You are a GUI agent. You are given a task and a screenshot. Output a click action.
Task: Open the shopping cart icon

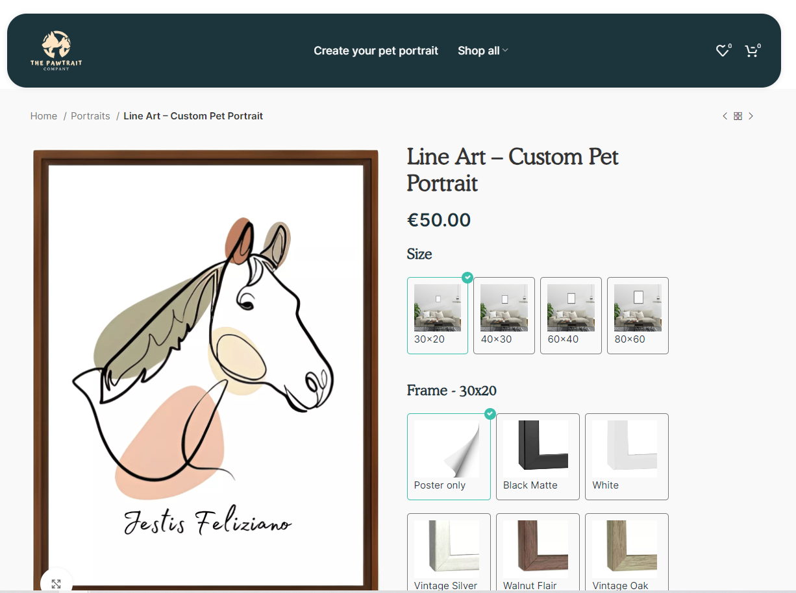point(751,51)
